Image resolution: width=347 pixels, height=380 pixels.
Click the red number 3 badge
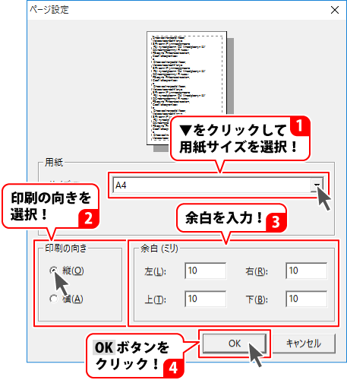tap(276, 222)
